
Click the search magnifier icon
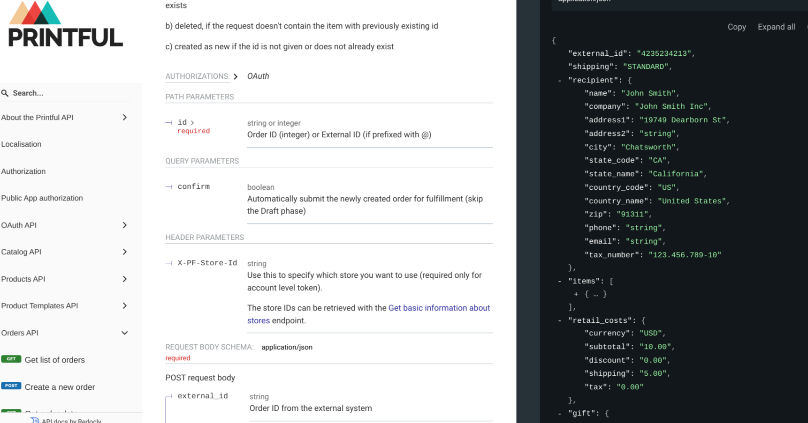(5, 93)
